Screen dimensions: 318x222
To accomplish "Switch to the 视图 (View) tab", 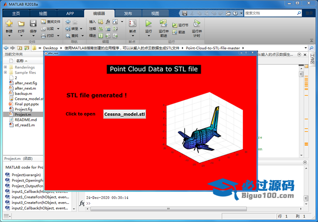I will 155,14.
